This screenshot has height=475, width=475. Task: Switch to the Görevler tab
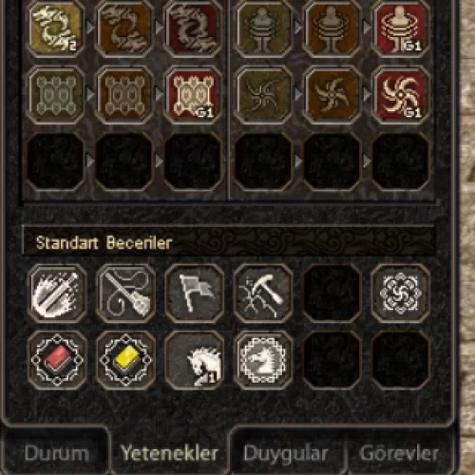[x=399, y=453]
